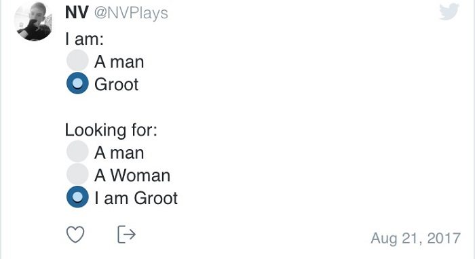The height and width of the screenshot is (259, 475).
Task: Click the "Groot" option label text
Action: click(x=116, y=85)
